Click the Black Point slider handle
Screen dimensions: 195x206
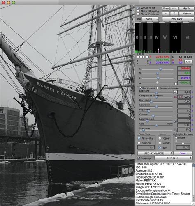click(x=151, y=102)
